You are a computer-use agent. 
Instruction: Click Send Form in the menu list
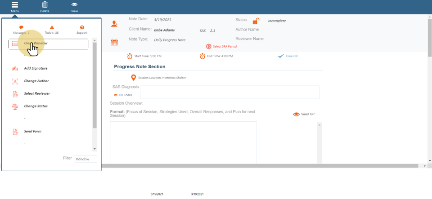[x=33, y=131]
